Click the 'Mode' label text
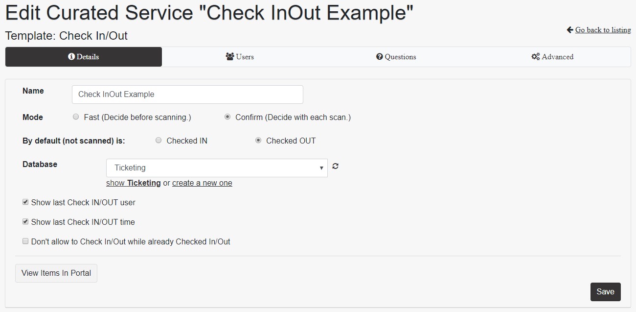Screen dimensions: 636x312 [x=33, y=117]
